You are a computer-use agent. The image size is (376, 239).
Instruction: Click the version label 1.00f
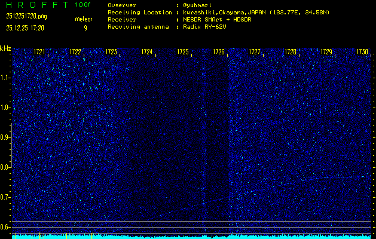(82, 5)
